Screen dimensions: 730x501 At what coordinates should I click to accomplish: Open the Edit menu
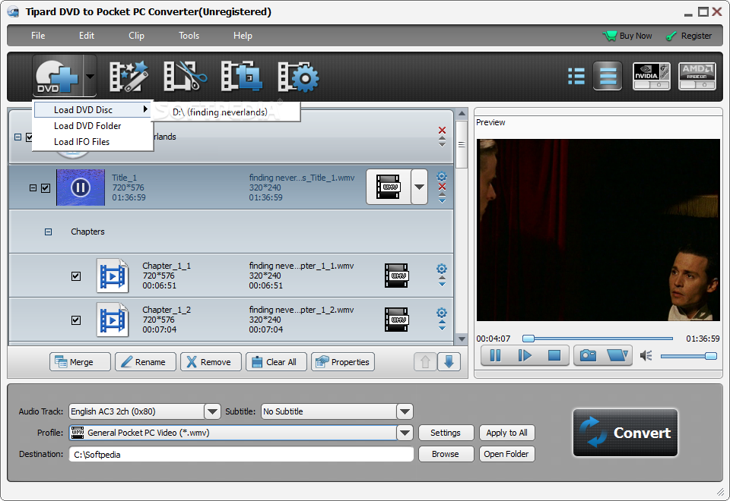(86, 36)
